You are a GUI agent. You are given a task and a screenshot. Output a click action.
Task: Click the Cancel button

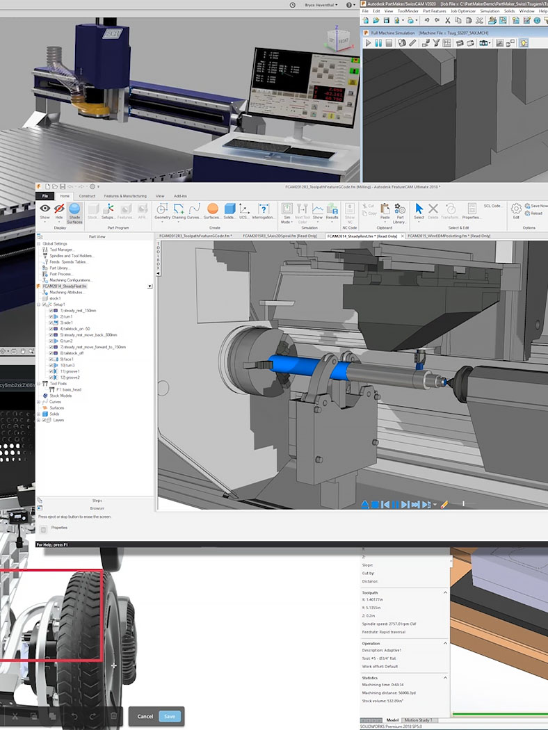coord(145,716)
